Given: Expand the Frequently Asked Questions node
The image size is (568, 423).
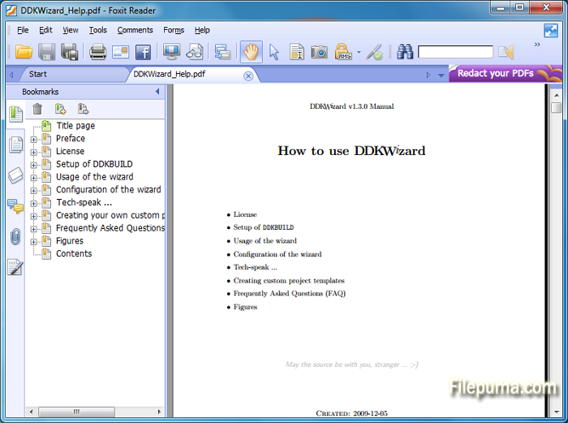Looking at the screenshot, I should point(34,229).
